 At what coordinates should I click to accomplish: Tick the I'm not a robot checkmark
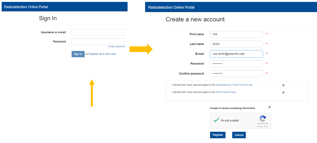216,120
